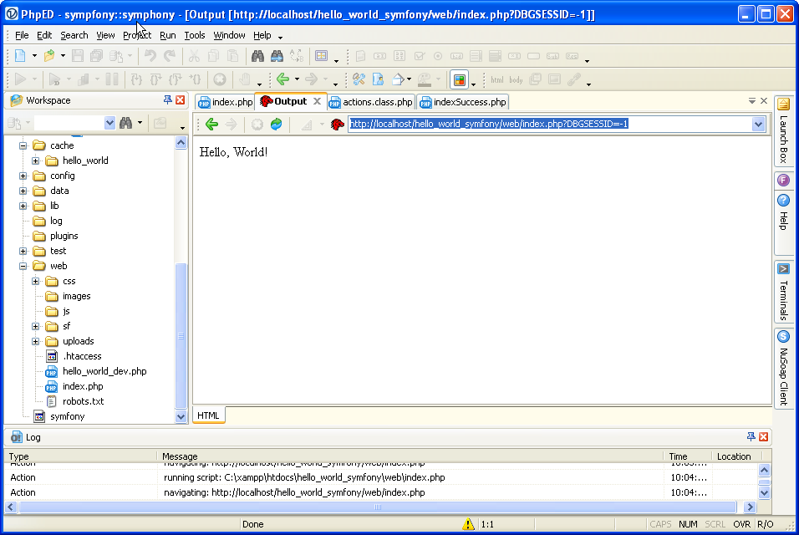
Task: Collapse the cache folder in tree
Action: 23,145
